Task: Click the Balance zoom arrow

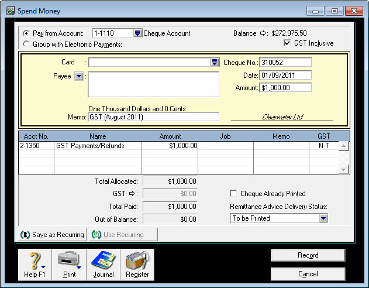Action: point(263,33)
